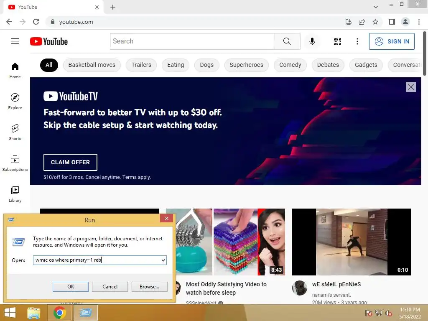
Task: Select the Superheroes chip
Action: coord(246,65)
